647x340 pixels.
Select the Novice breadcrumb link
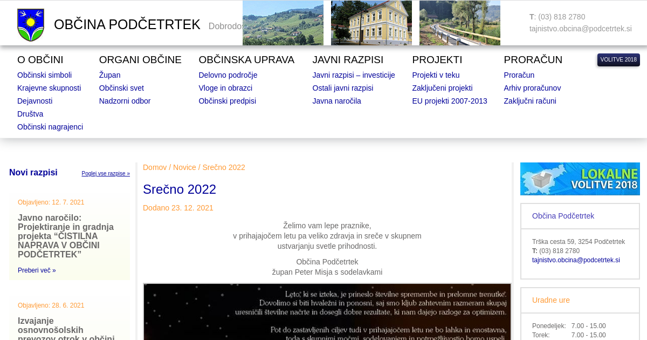coord(184,167)
